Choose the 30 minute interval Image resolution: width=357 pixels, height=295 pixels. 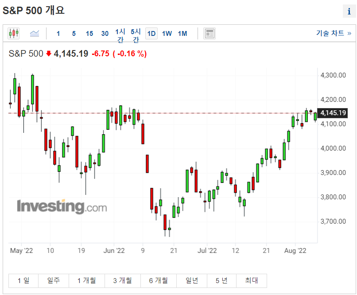[105, 34]
